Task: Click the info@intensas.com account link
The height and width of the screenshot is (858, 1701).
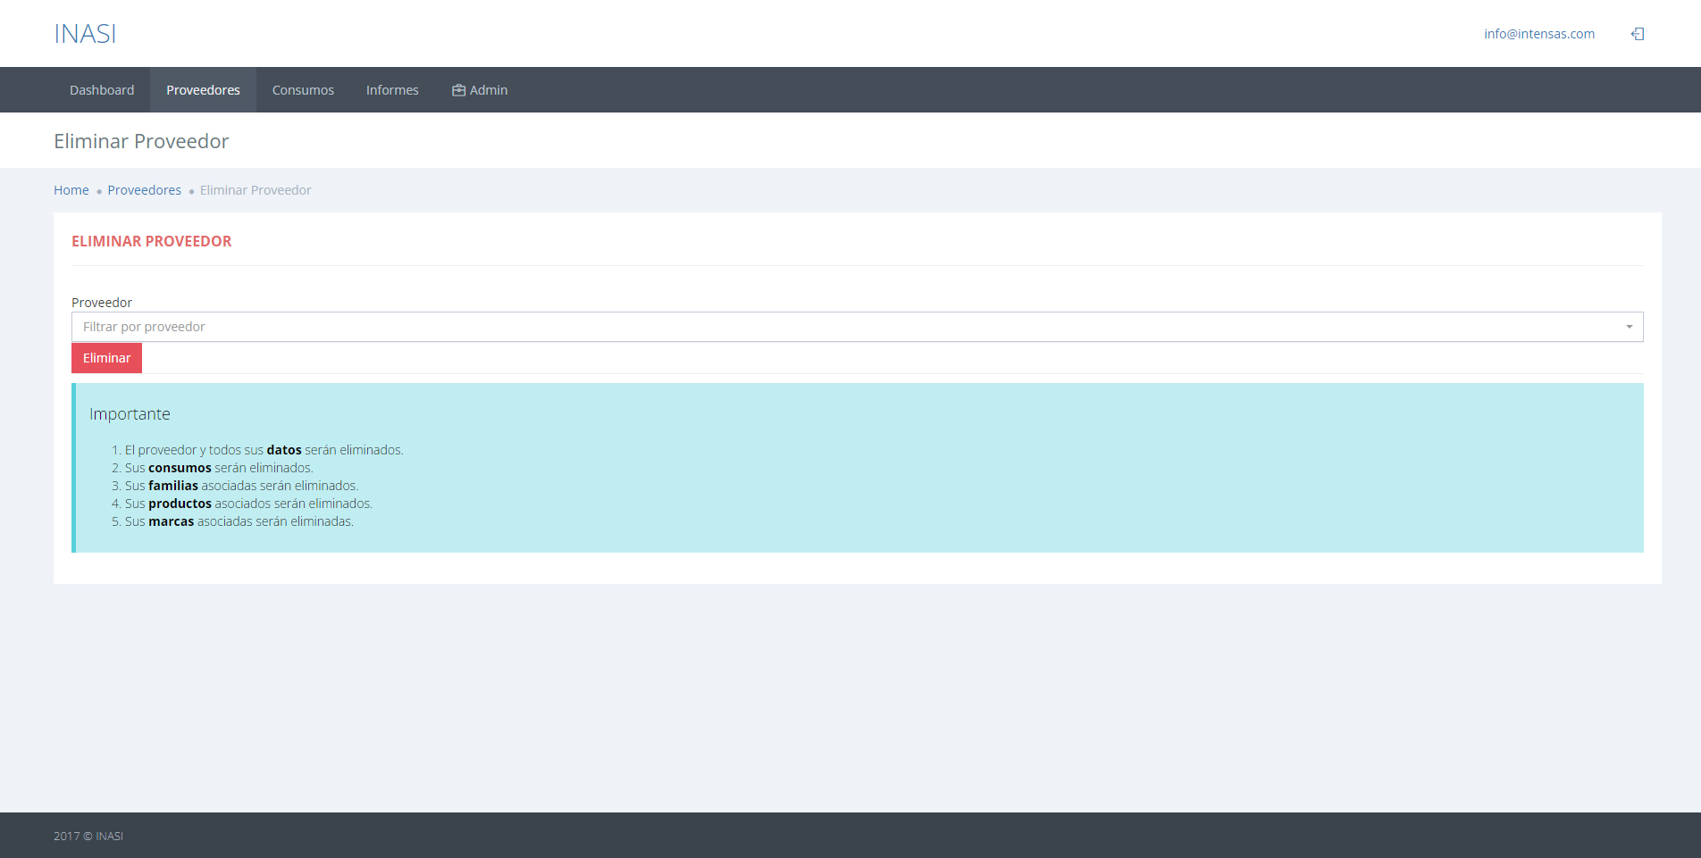Action: [1538, 34]
